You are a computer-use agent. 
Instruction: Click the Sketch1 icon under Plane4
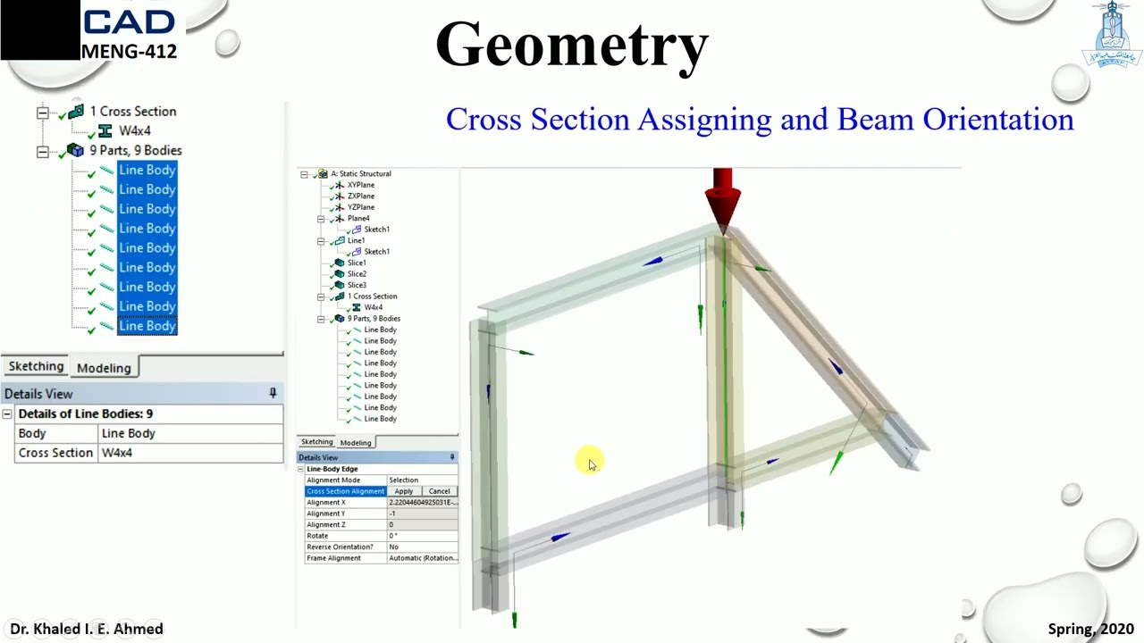click(357, 230)
